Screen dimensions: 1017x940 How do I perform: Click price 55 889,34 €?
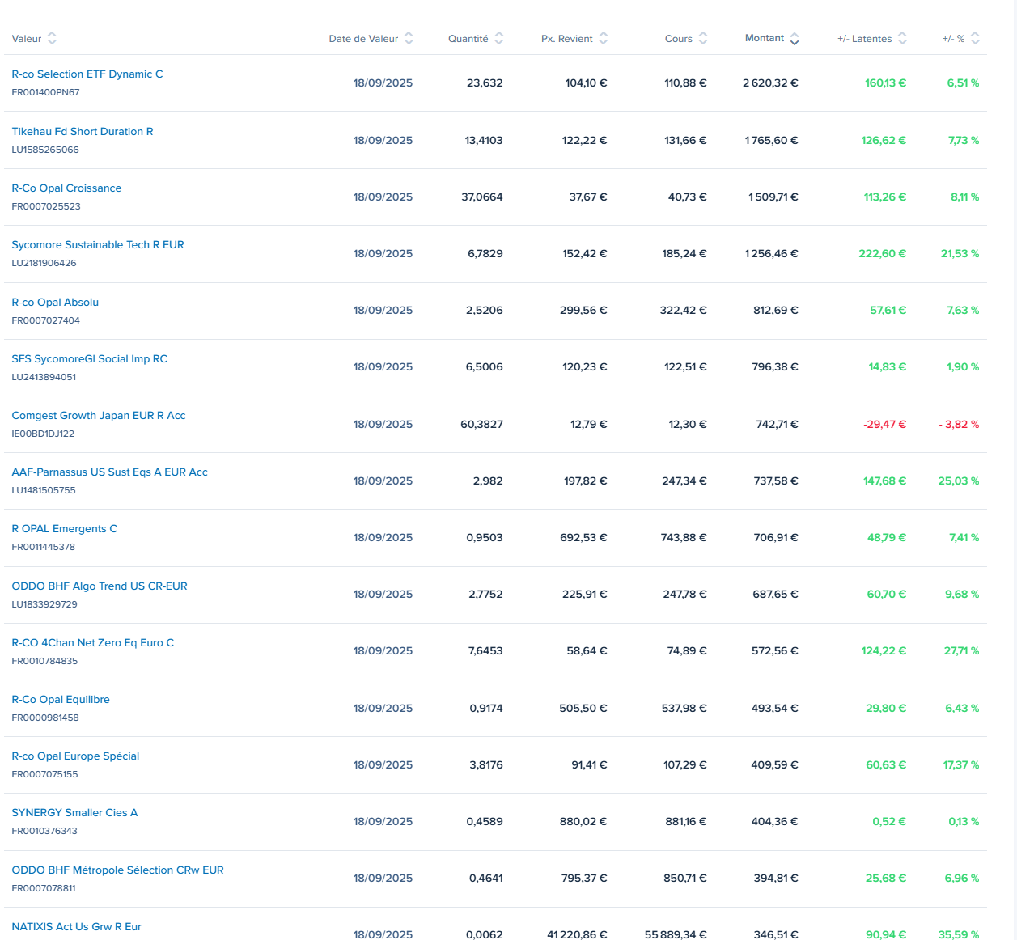676,934
